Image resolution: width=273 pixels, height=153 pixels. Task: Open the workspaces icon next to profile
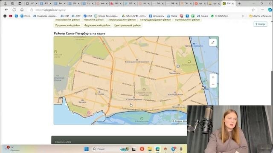click(12, 3)
